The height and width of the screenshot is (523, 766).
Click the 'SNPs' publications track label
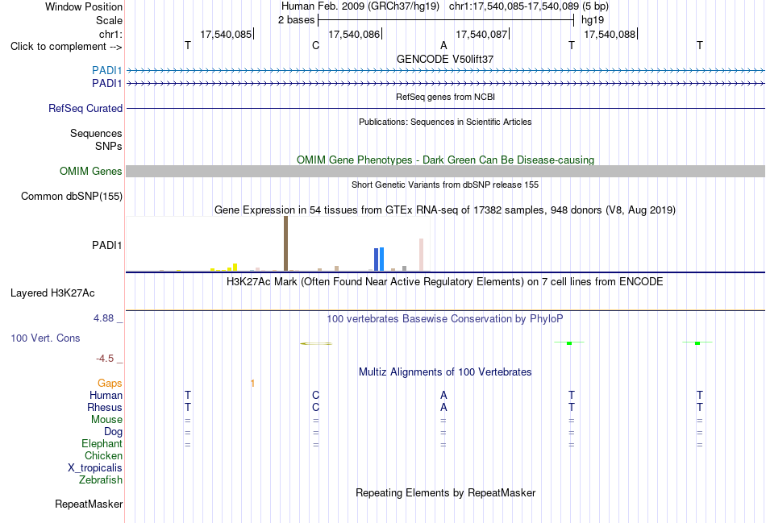click(109, 146)
